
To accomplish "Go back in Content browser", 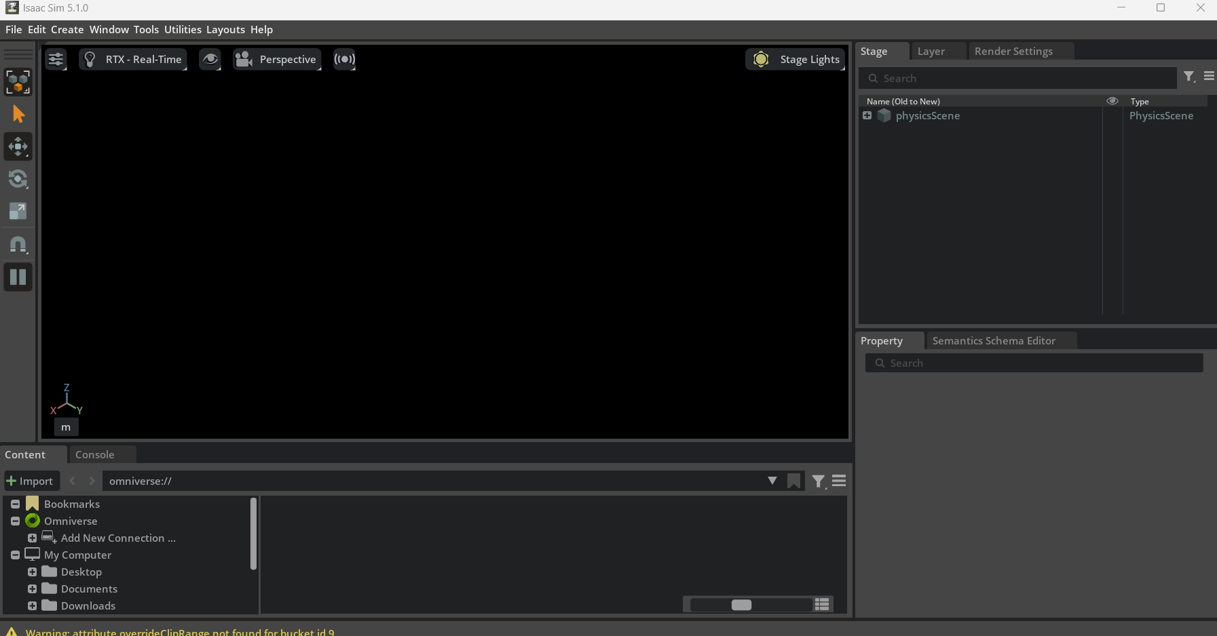I will 73,481.
